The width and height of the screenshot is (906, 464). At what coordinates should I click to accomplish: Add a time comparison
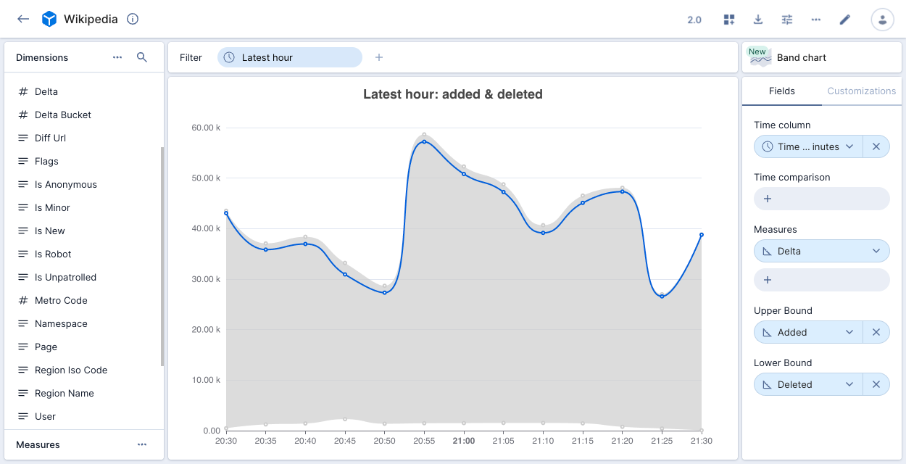(x=821, y=199)
